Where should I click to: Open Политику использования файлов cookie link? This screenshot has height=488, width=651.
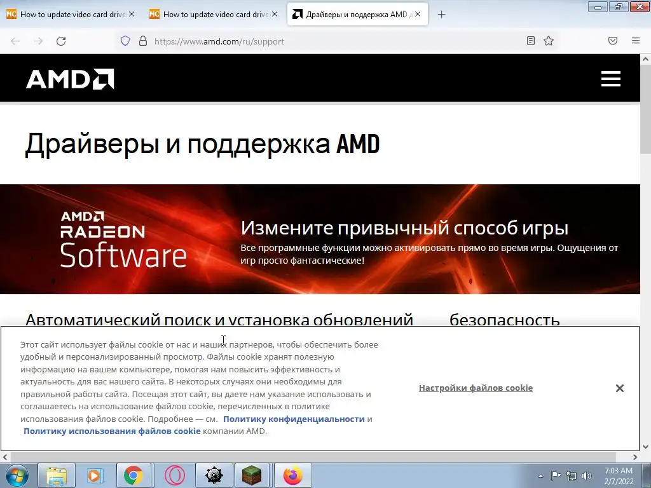pyautogui.click(x=112, y=431)
